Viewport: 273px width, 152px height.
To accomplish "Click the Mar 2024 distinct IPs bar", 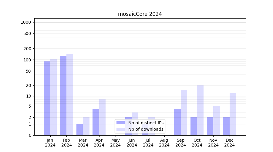I will point(79,130).
